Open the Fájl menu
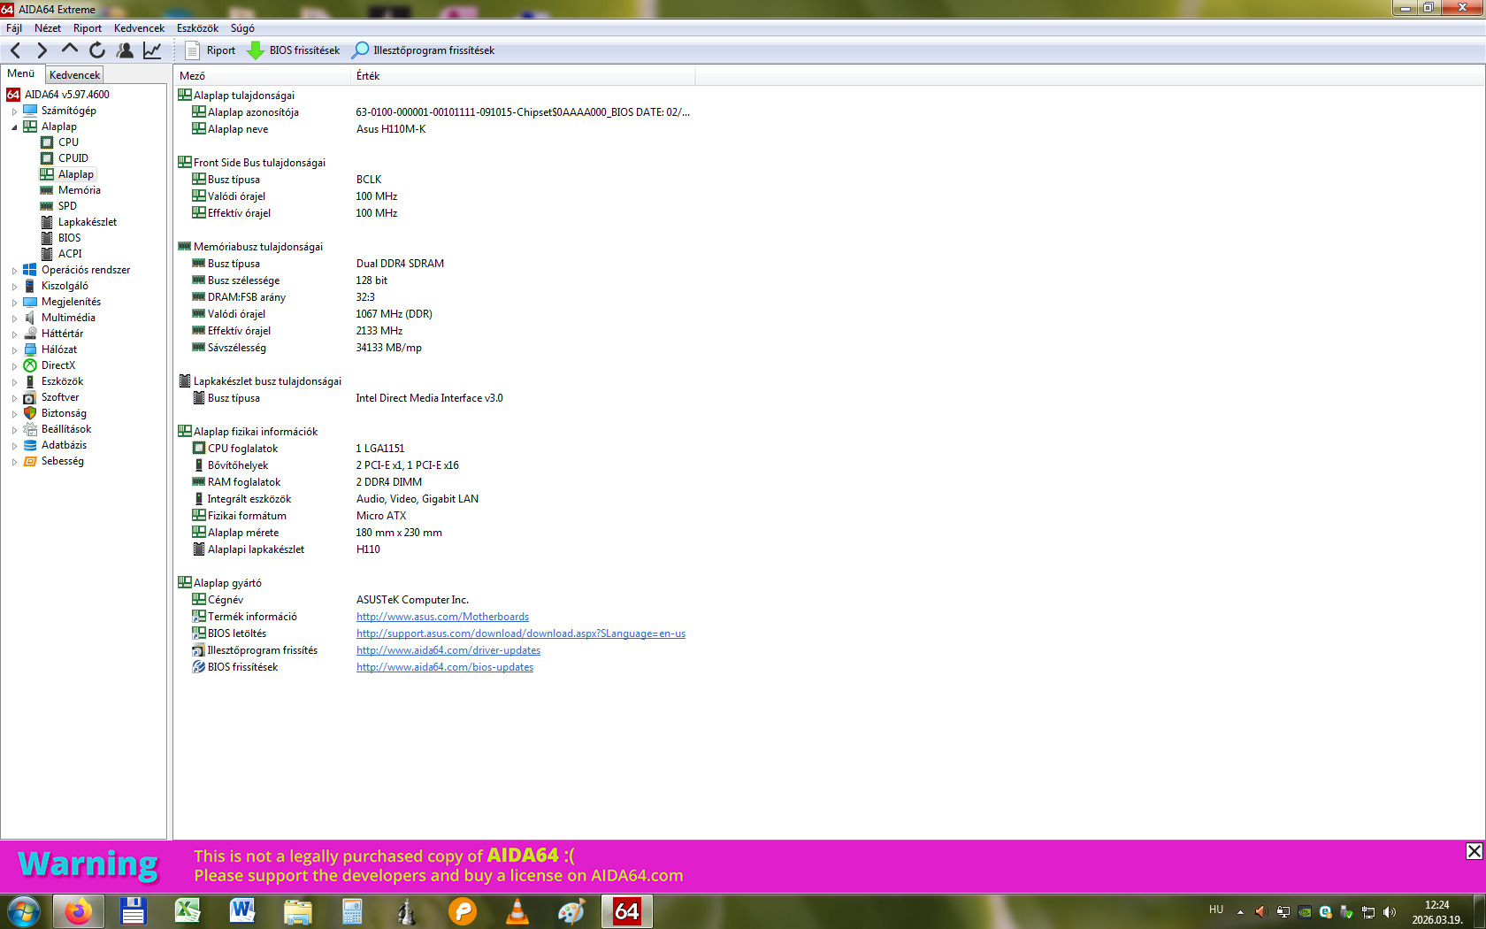Screen dimensions: 1486x929 (14, 28)
